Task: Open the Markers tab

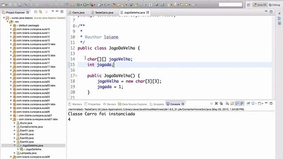Action: coord(75,104)
